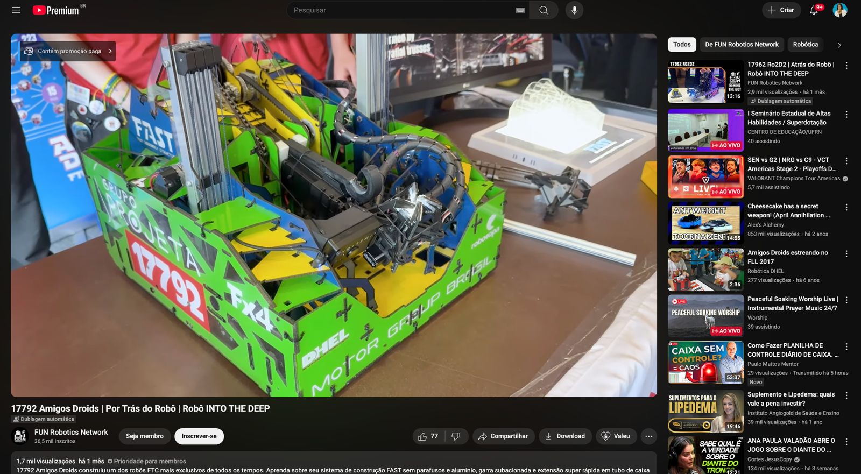This screenshot has width=861, height=474.
Task: Open options for Cheesecake video
Action: click(846, 207)
